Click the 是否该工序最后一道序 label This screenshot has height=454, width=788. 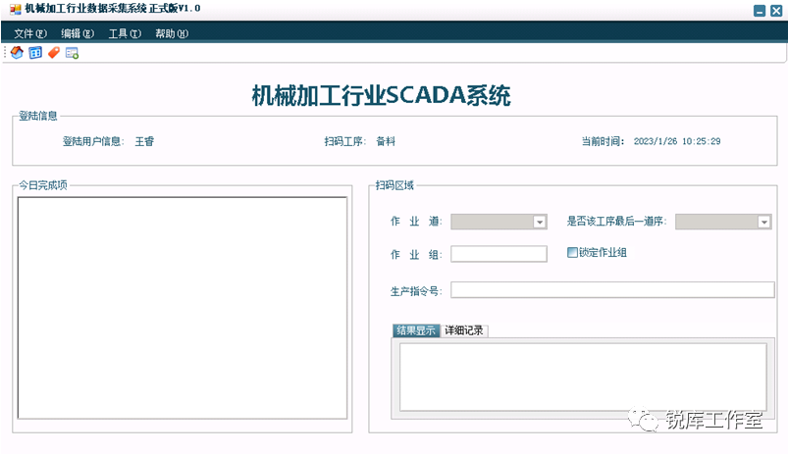(616, 222)
